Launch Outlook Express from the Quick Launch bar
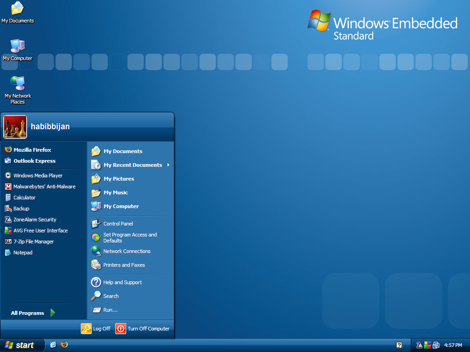The image size is (470, 352). point(53,345)
